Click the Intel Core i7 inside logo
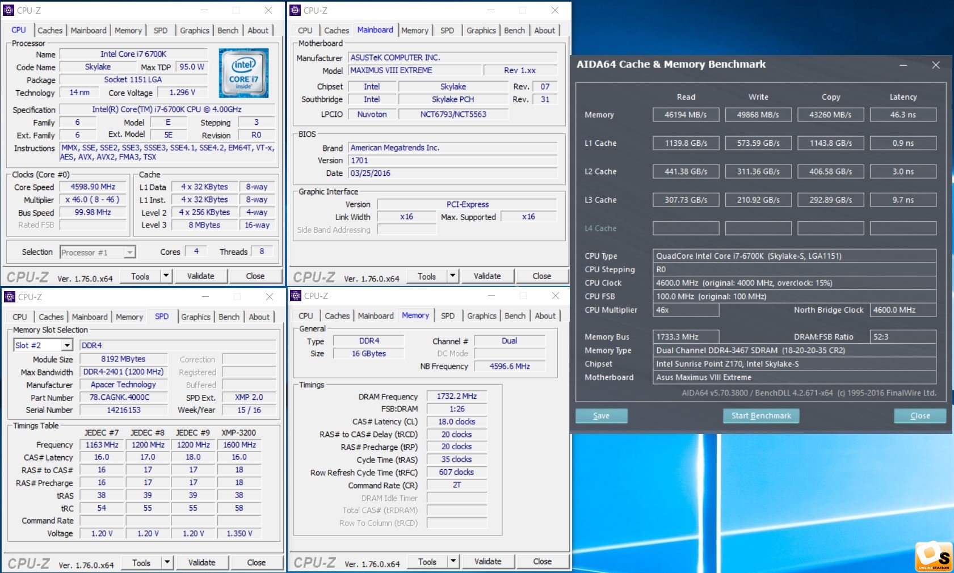The width and height of the screenshot is (954, 573). tap(243, 73)
